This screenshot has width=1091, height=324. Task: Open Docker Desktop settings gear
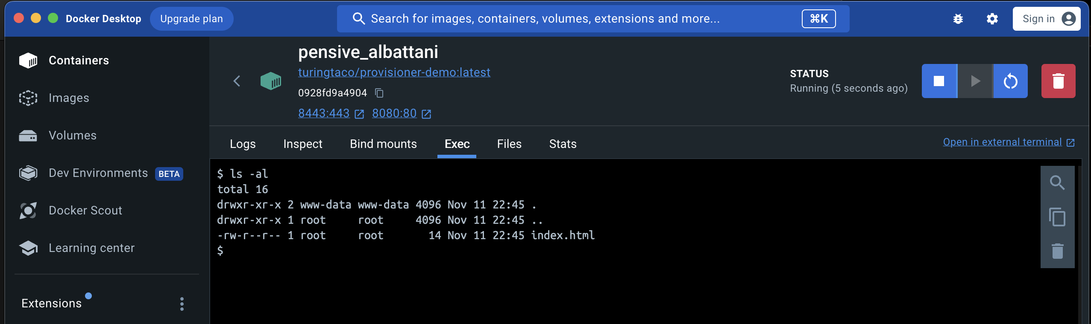pyautogui.click(x=992, y=19)
